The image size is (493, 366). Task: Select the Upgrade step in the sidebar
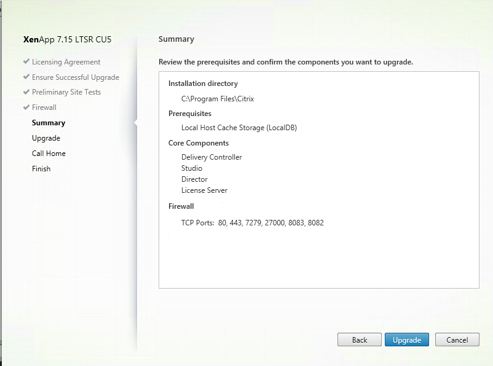[46, 138]
